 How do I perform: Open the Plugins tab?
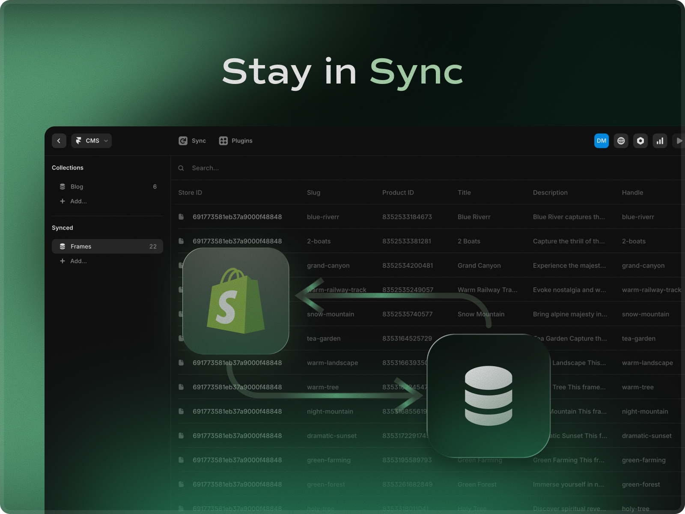[236, 141]
